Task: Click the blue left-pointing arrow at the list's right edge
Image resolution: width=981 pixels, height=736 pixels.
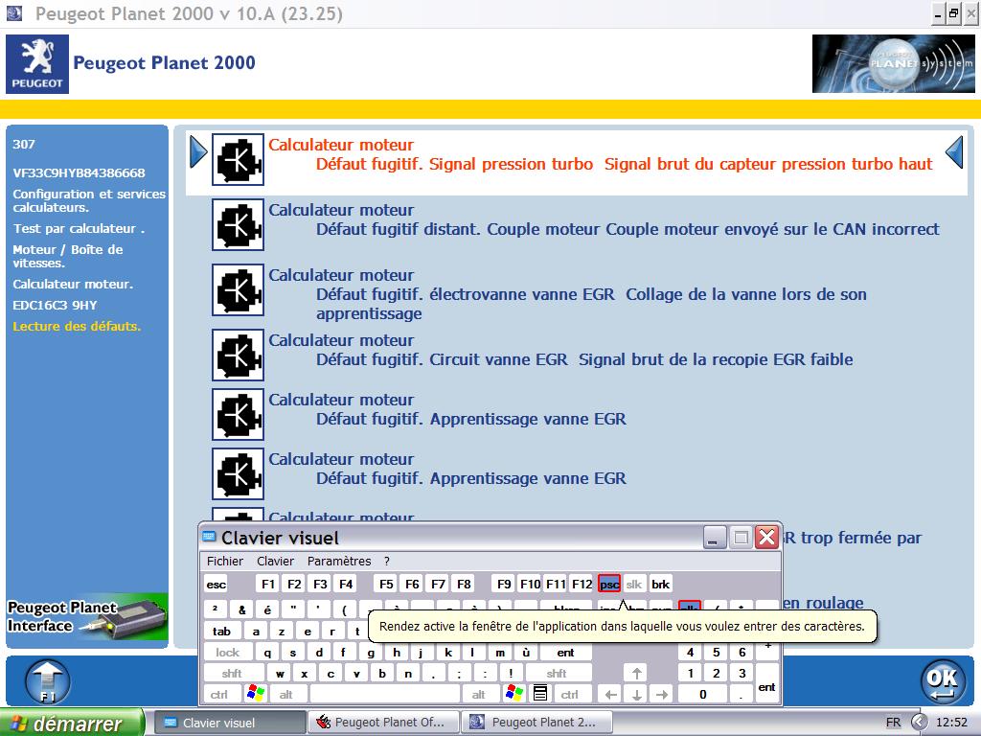Action: pos(954,152)
